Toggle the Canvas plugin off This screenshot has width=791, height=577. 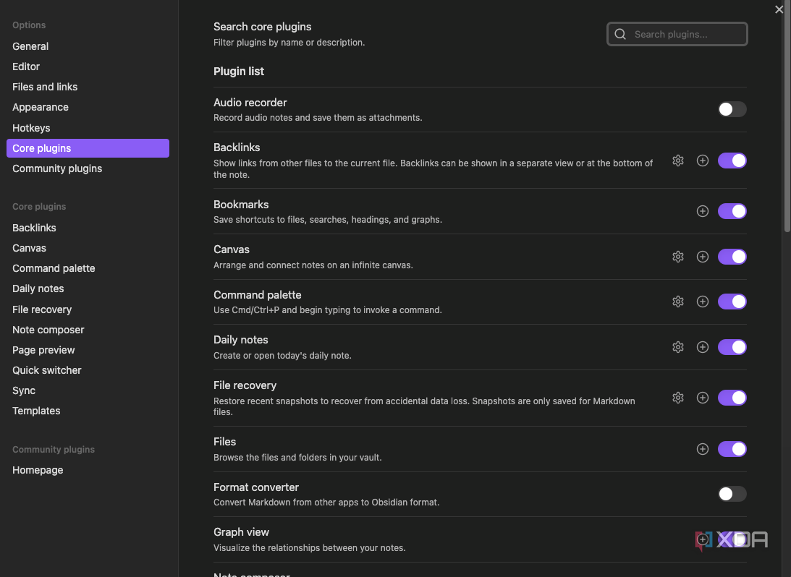(x=732, y=257)
